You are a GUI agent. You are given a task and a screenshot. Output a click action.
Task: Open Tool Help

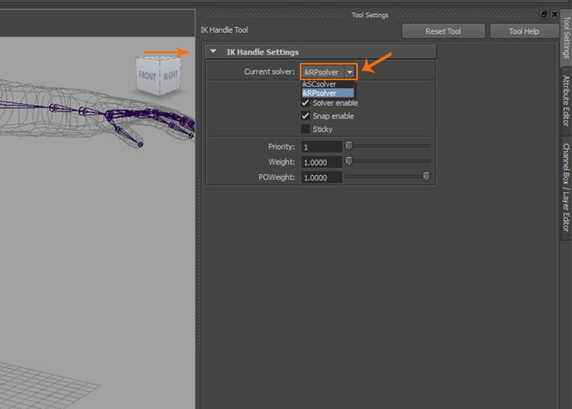tap(524, 32)
